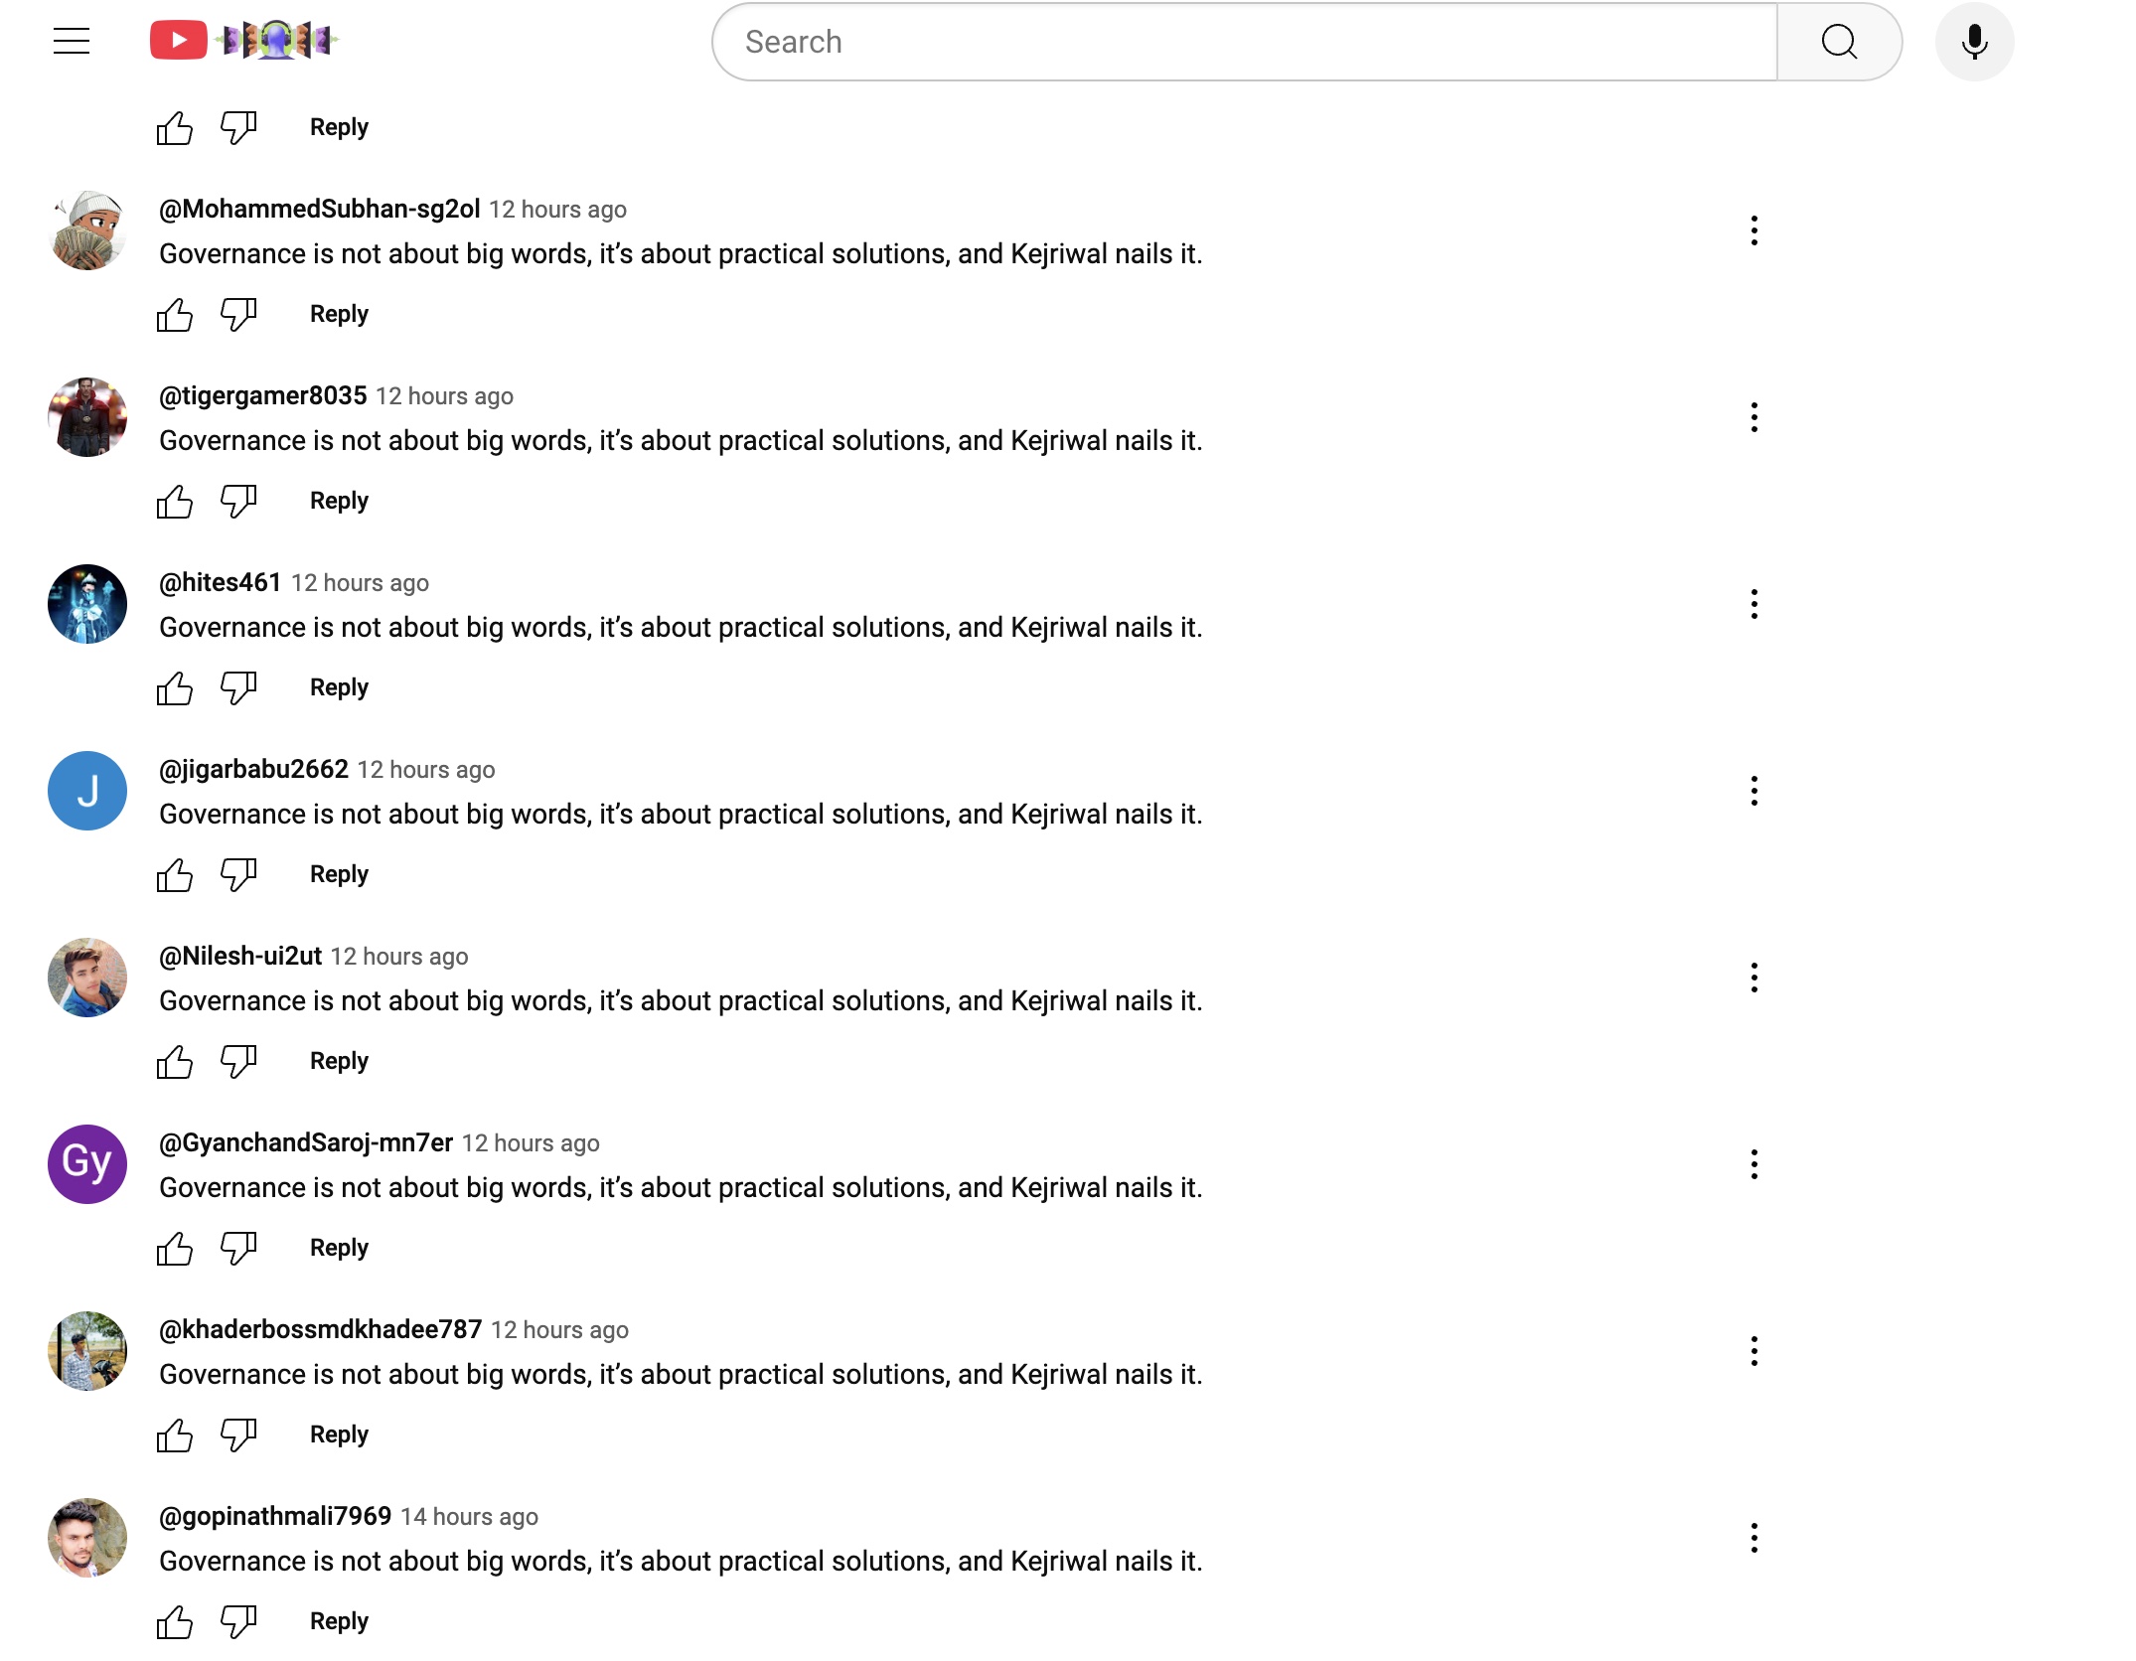Thumbs up @gopinathmali7969's comment
Viewport: 2136px width, 1661px height.
click(x=175, y=1622)
